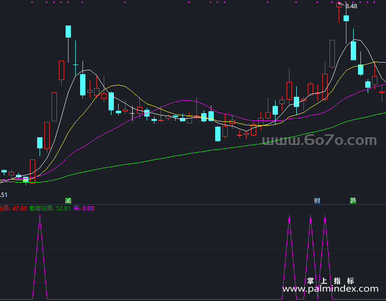Image resolution: width=386 pixels, height=301 pixels.
Task: Click the isolated buy-signal spike below the 减 marker
Action: tap(40, 257)
